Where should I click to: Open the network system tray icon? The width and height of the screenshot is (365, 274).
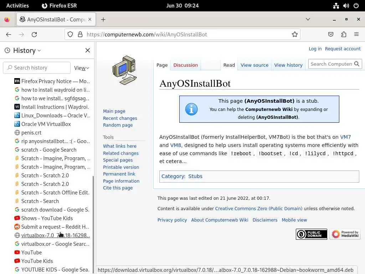336,6
